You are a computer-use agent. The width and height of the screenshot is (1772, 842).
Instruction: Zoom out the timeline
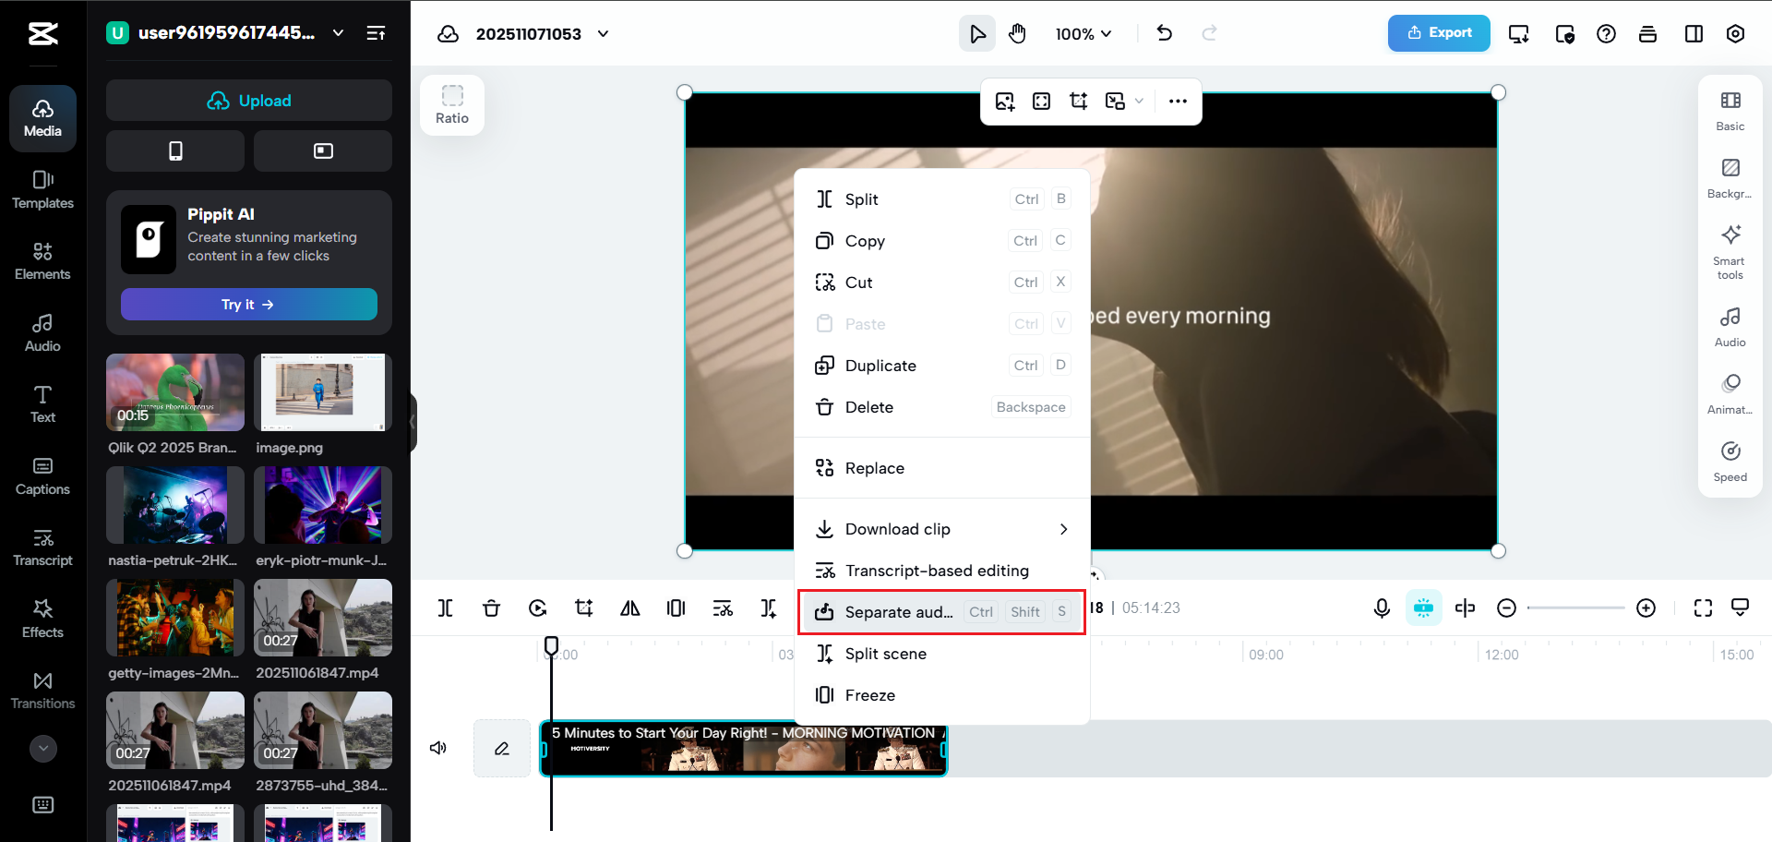pos(1506,607)
